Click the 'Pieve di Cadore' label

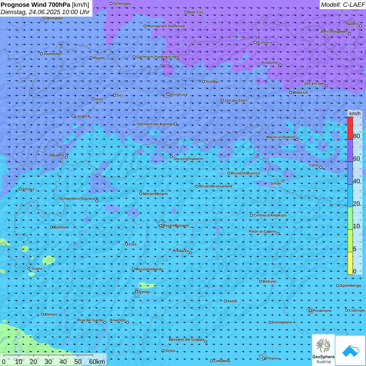(x=262, y=231)
